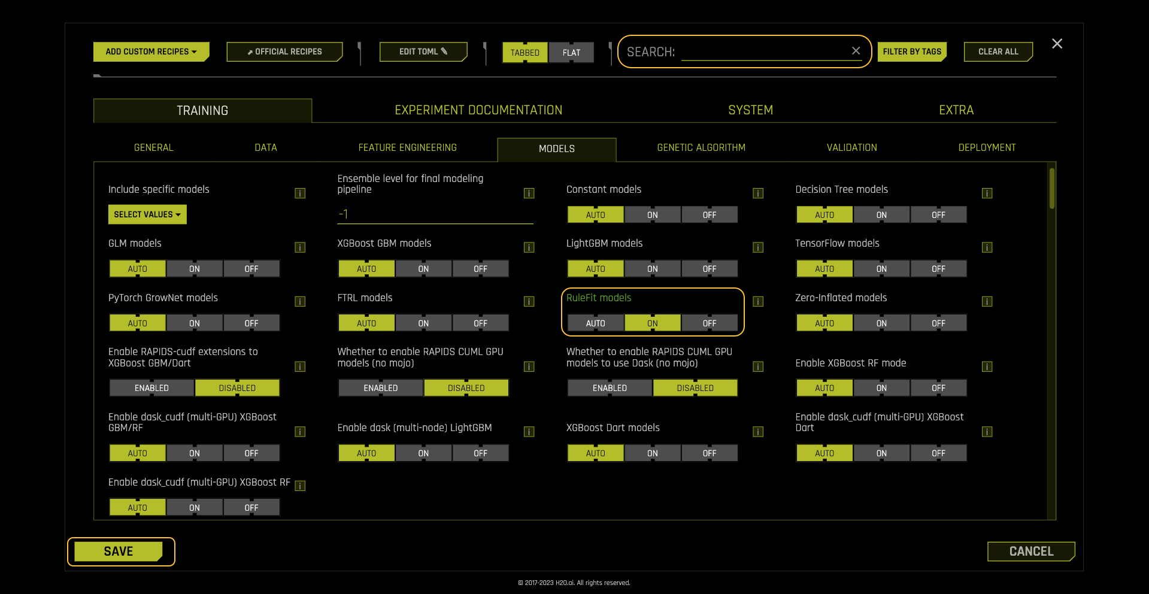Save the expert settings
1149x594 pixels.
[119, 551]
